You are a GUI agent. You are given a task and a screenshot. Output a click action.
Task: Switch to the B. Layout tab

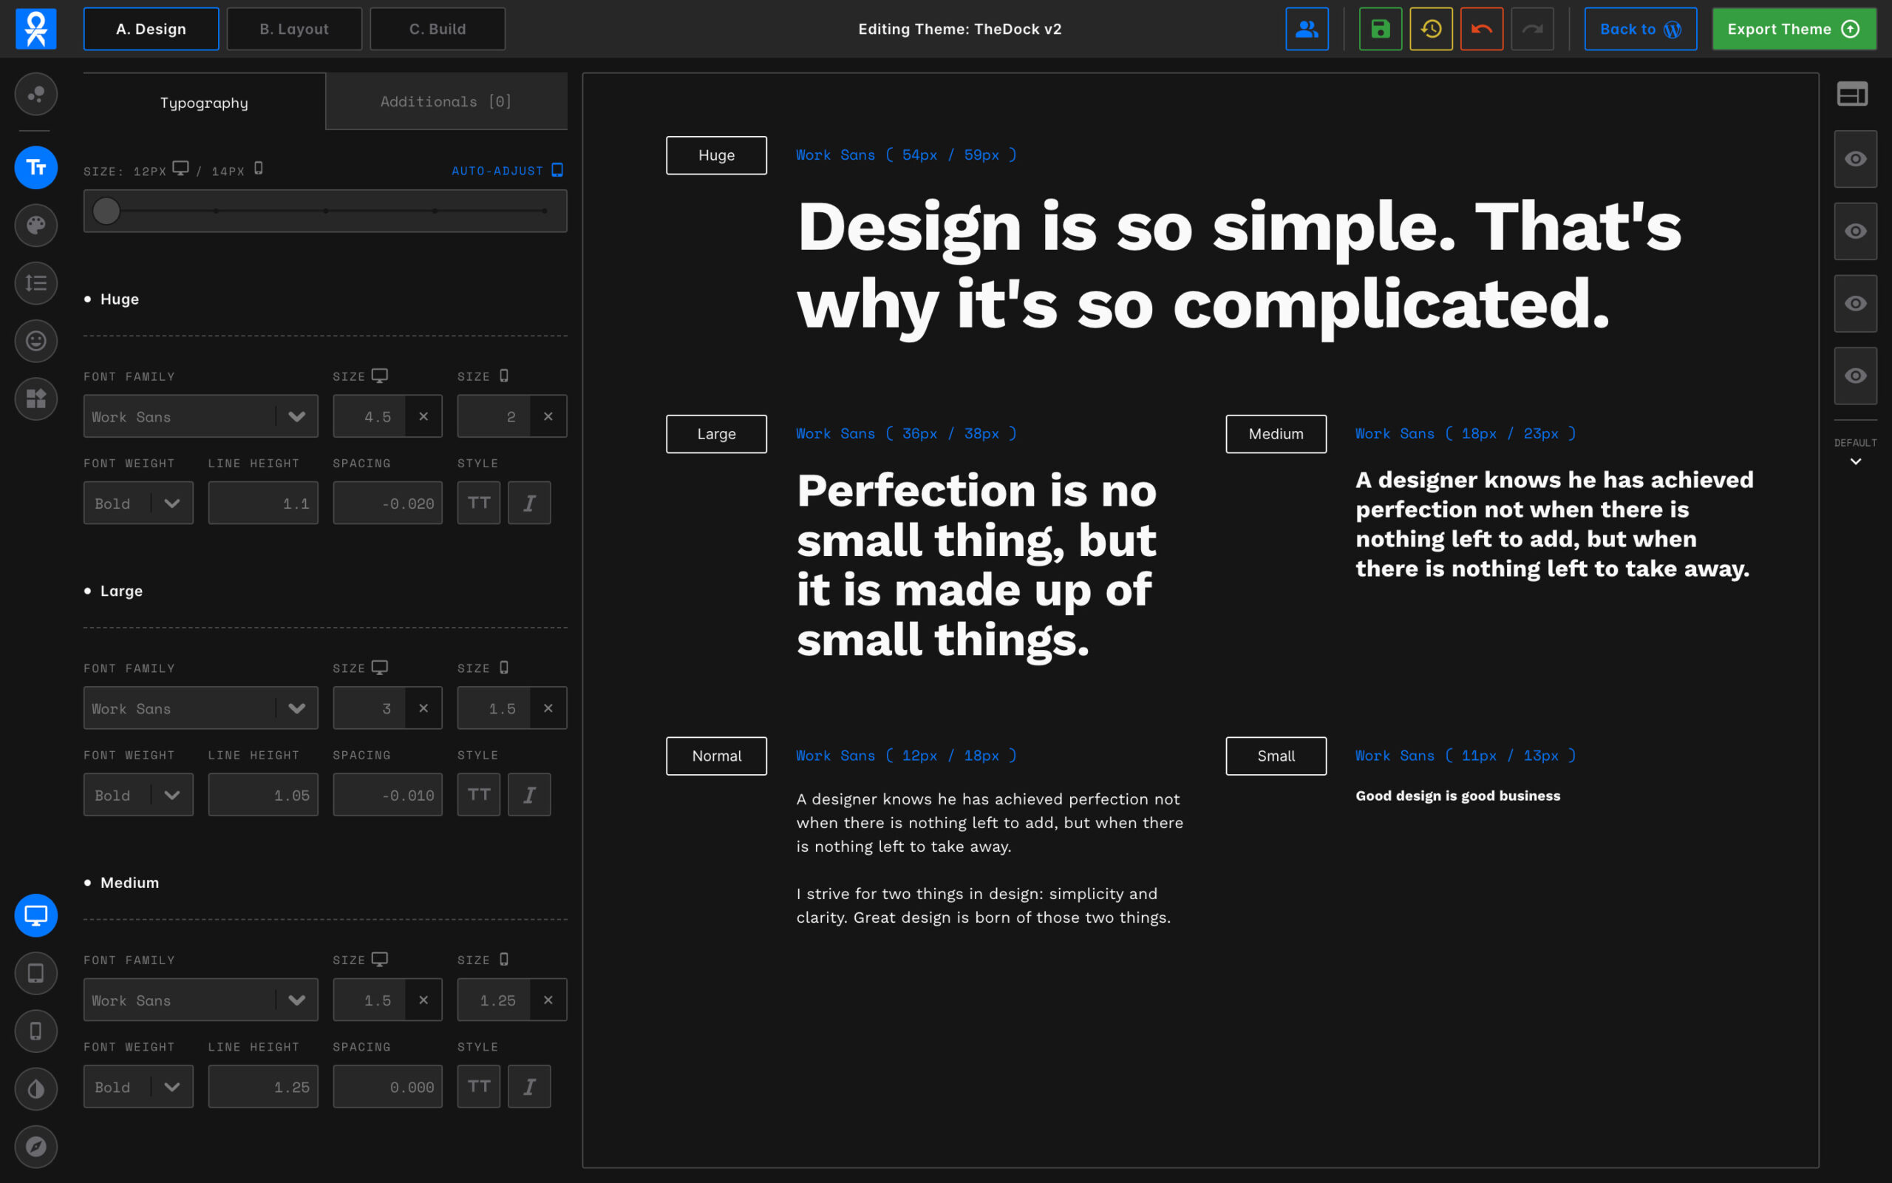pos(294,29)
